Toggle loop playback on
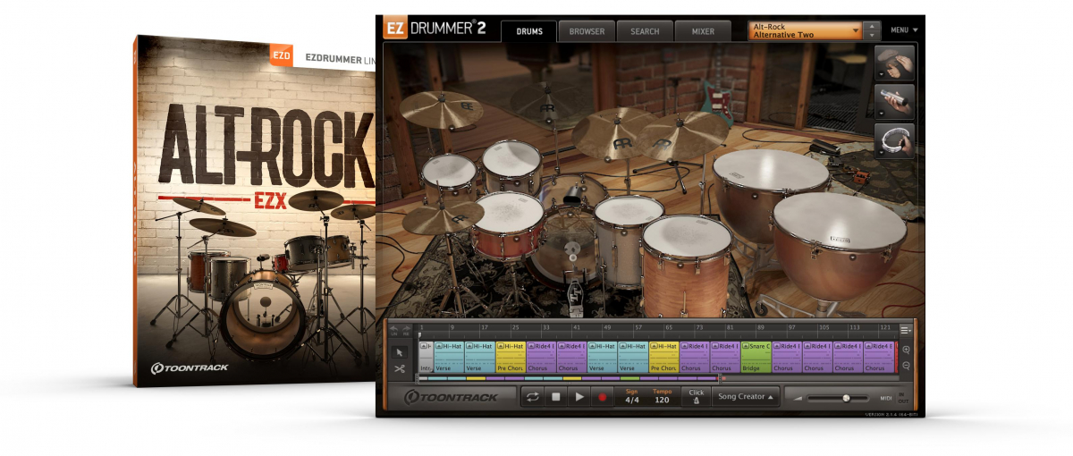The image size is (1073, 456). point(533,397)
